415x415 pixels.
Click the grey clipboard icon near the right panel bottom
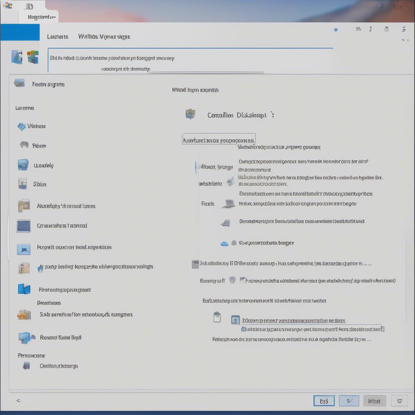pyautogui.click(x=217, y=317)
